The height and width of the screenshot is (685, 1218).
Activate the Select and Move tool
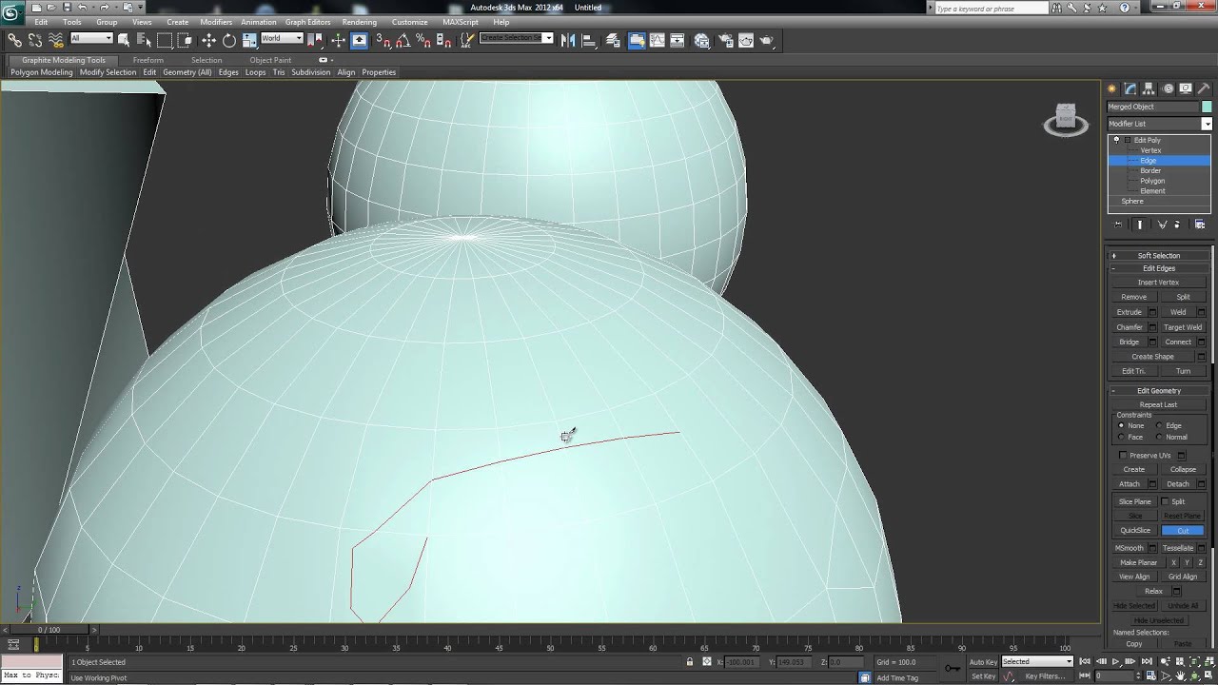click(x=208, y=40)
